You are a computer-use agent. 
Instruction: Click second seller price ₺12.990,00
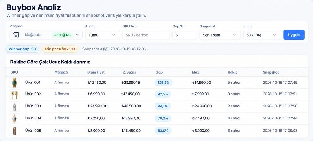[131, 118]
